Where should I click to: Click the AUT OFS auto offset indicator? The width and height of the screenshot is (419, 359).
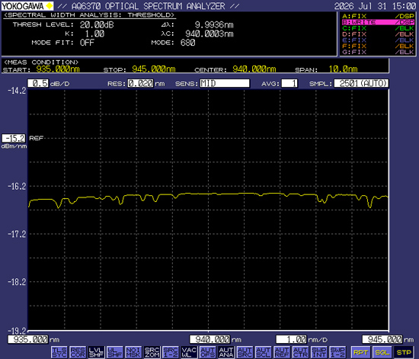tap(208, 352)
